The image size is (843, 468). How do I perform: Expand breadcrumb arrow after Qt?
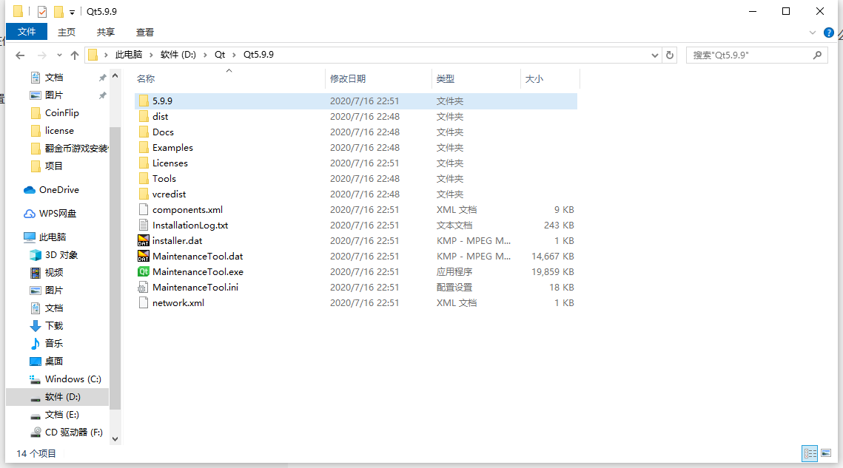(x=234, y=55)
